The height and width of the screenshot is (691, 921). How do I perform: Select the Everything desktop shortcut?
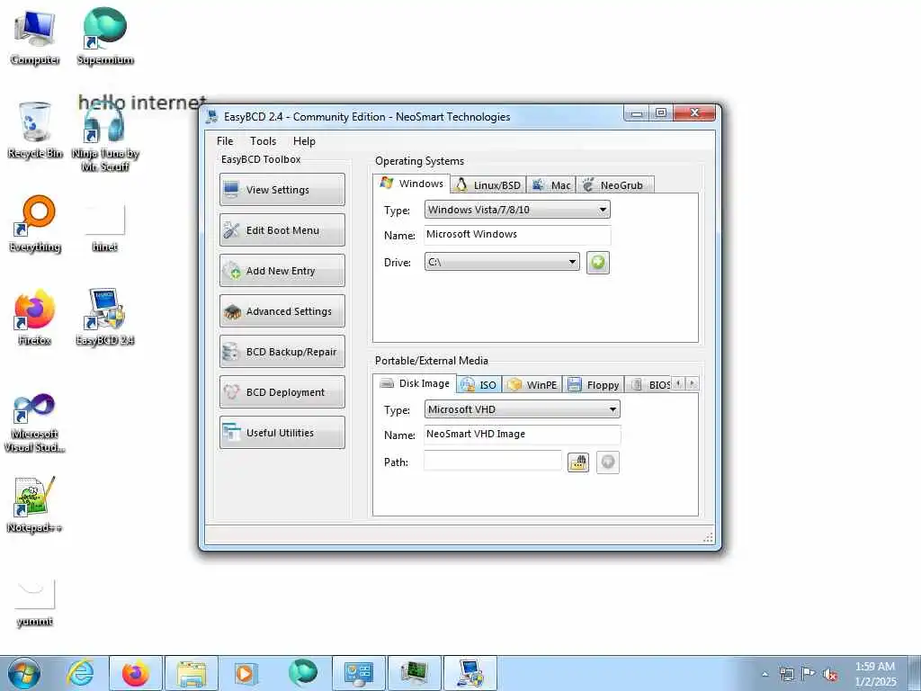tap(35, 224)
